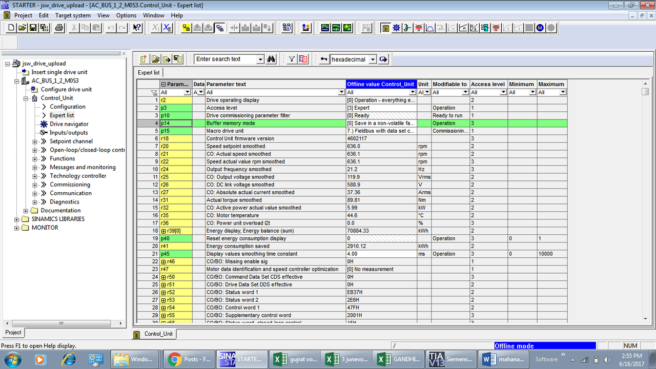Click the Connect to target system icon

coord(186,28)
